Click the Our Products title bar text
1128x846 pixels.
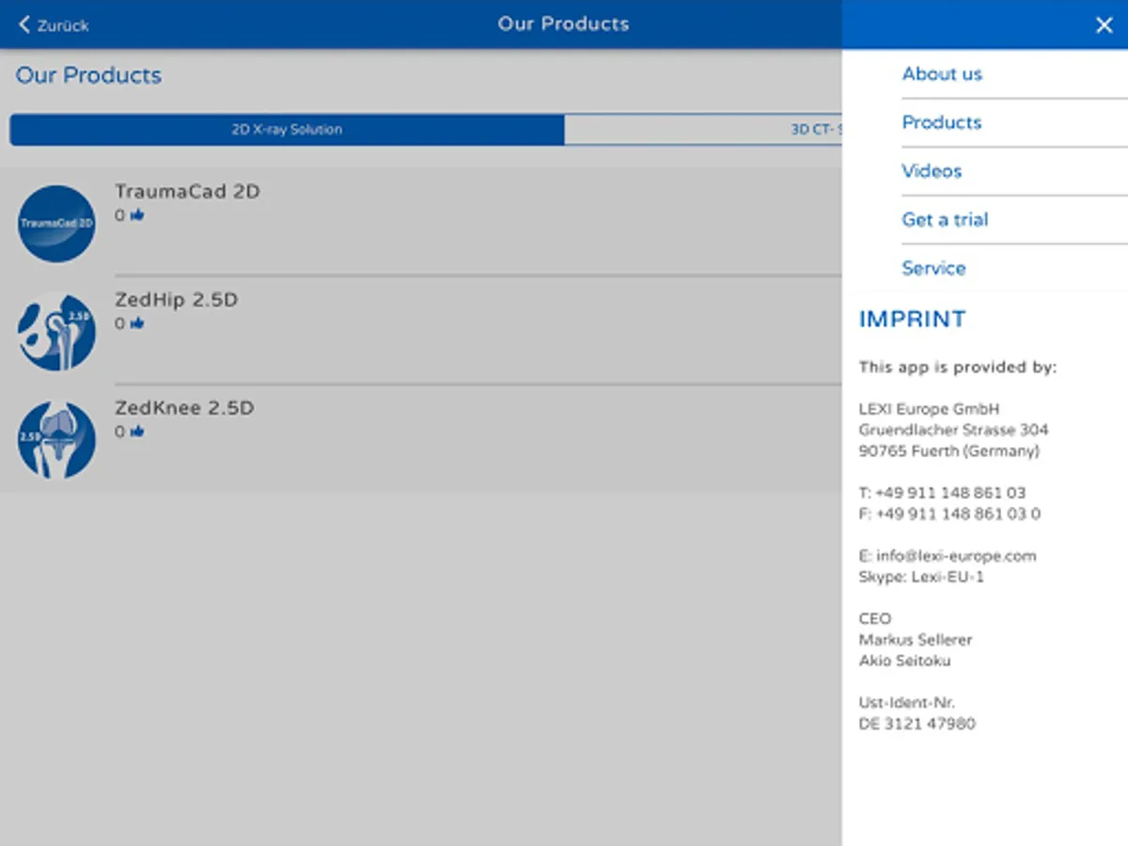[563, 24]
